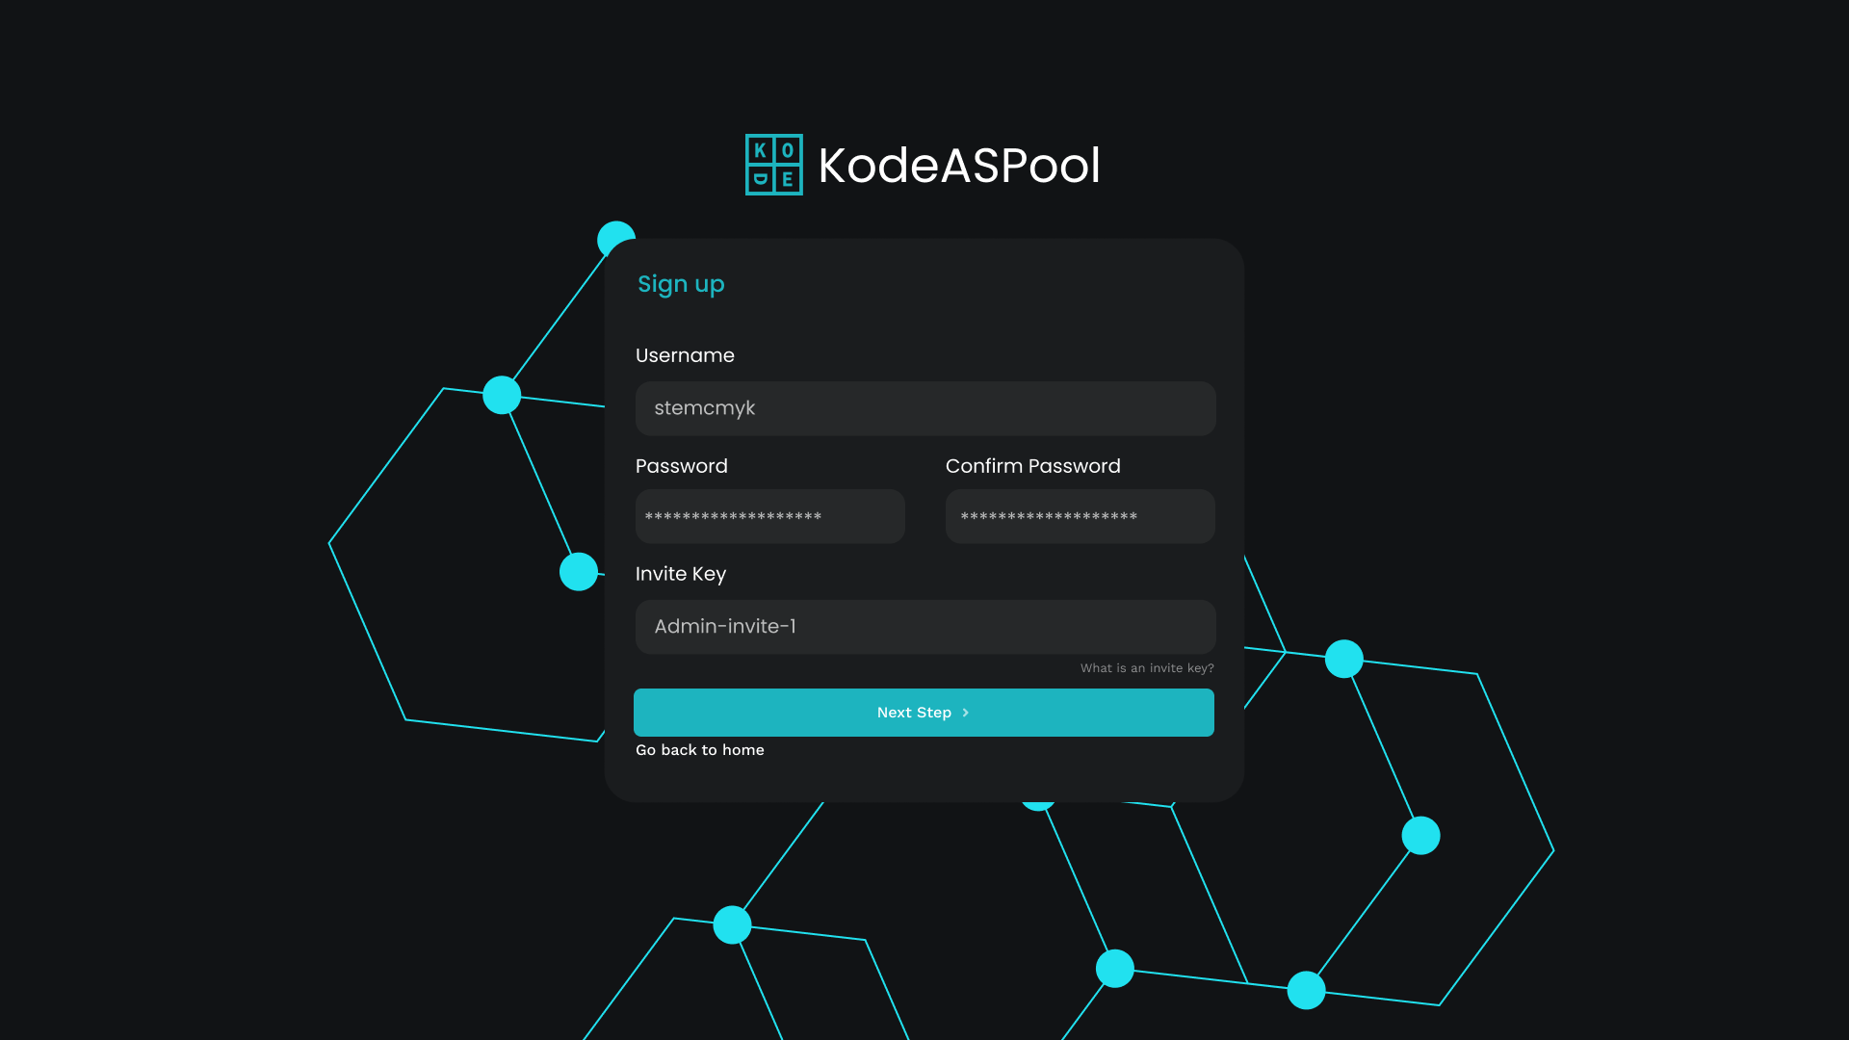Click the Confirm Password label
The width and height of the screenshot is (1849, 1040).
1032,466
